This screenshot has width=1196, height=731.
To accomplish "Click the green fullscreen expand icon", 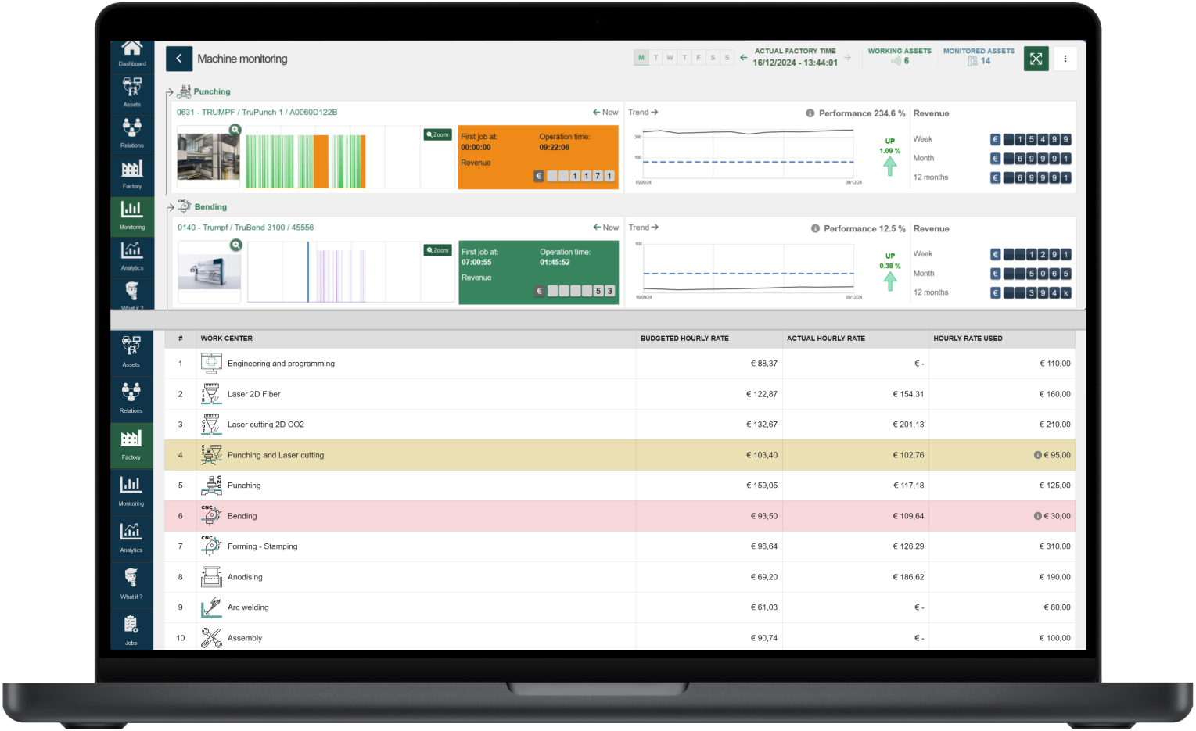I will [1036, 59].
